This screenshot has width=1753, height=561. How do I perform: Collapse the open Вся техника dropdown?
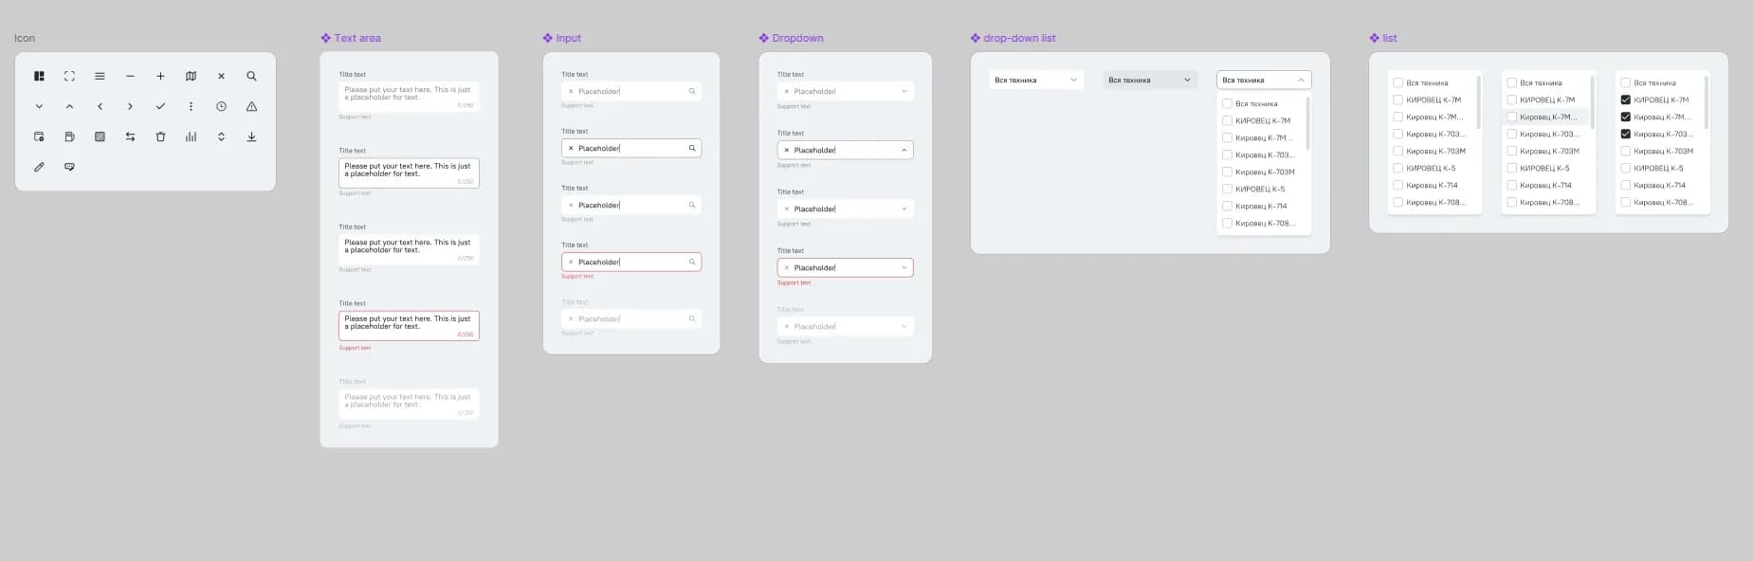pos(1264,80)
